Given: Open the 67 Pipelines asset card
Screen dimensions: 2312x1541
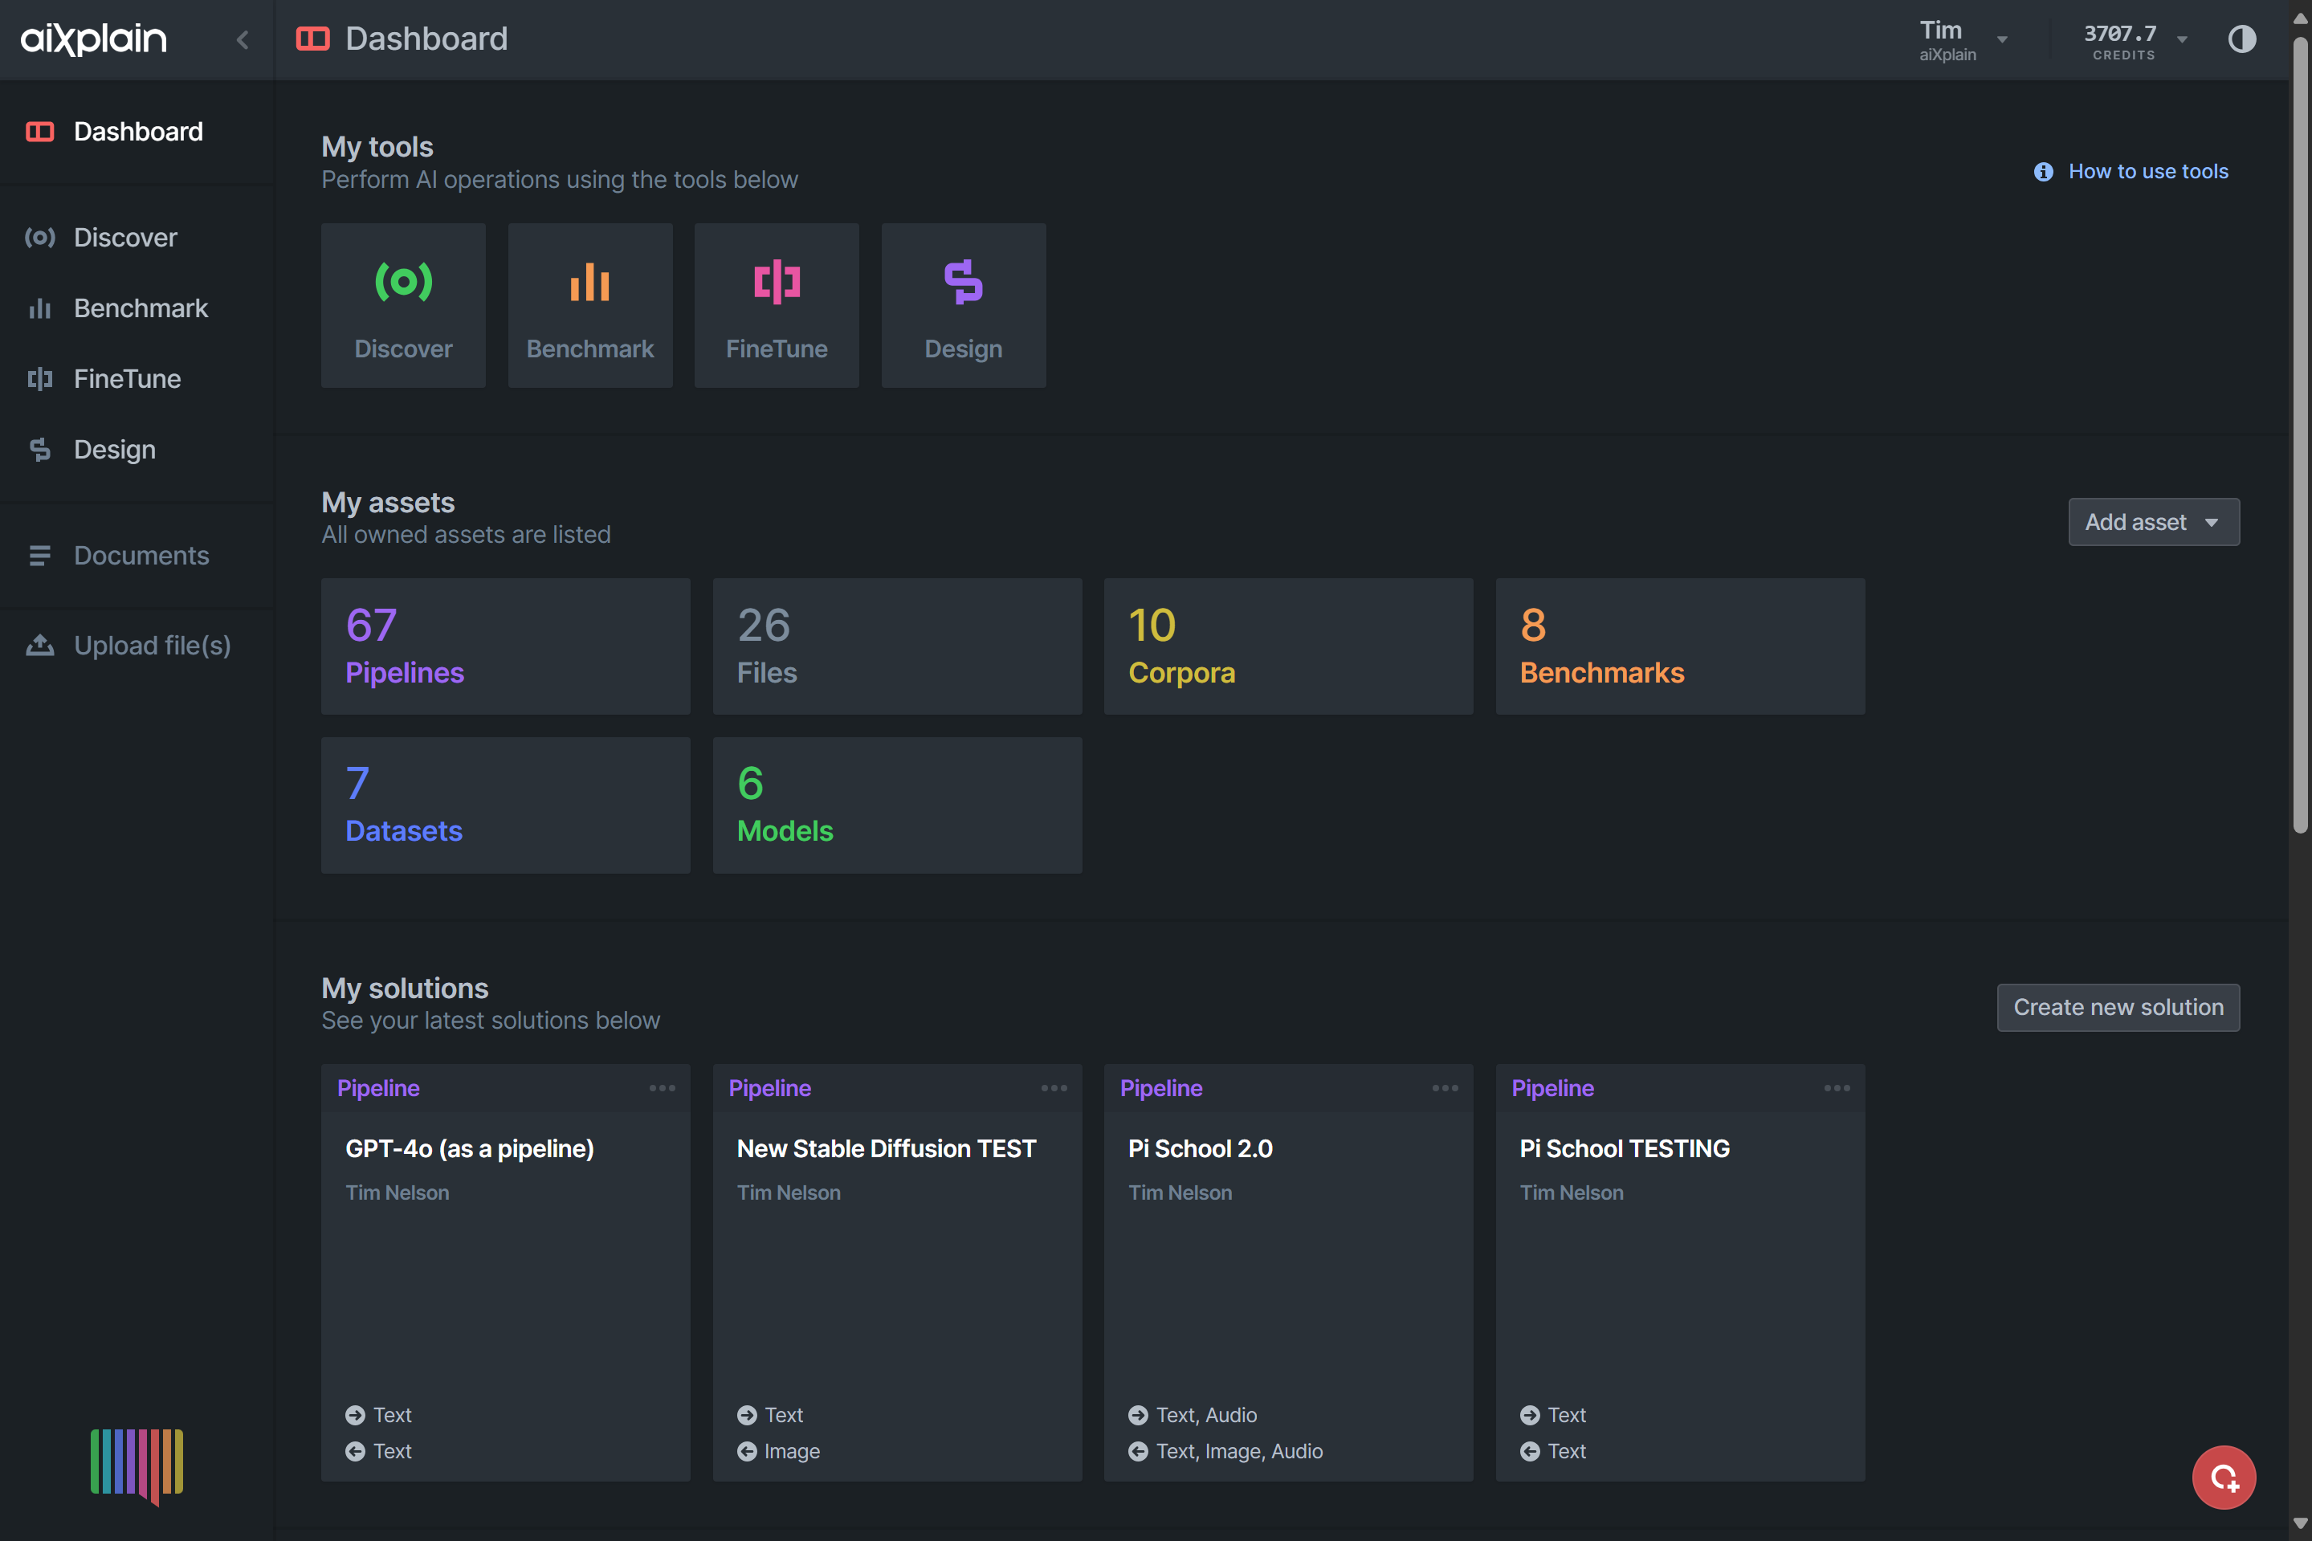Looking at the screenshot, I should 505,646.
